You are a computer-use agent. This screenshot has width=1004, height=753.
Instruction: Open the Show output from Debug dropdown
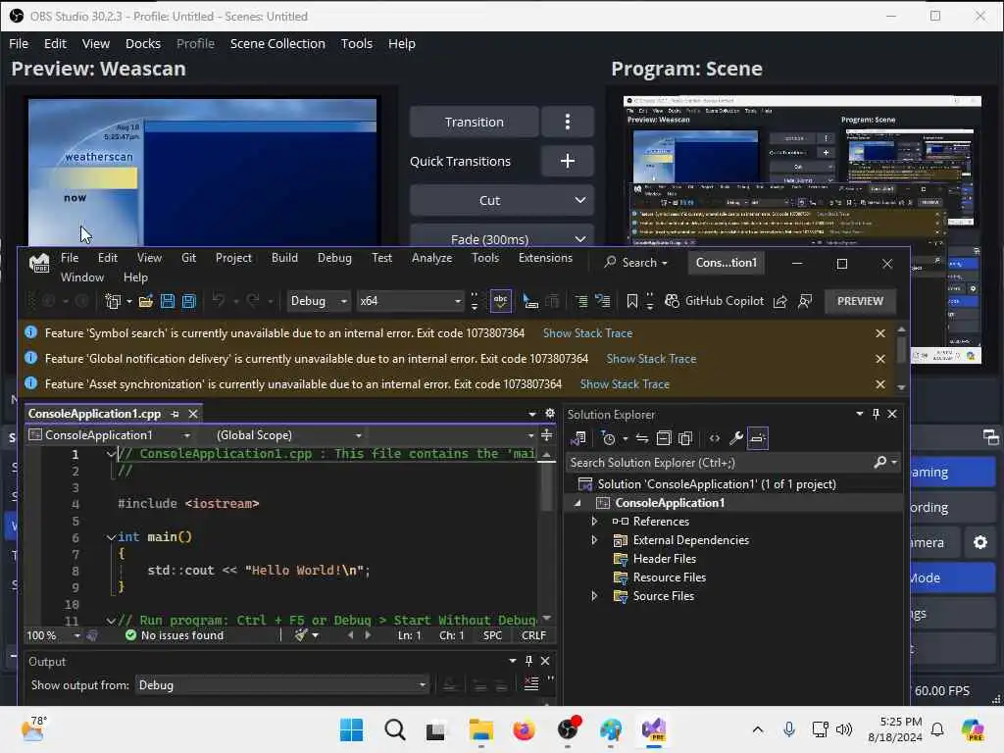click(x=282, y=685)
